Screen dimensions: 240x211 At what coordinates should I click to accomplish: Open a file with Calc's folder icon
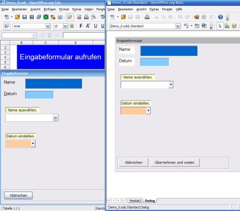coord(17,17)
